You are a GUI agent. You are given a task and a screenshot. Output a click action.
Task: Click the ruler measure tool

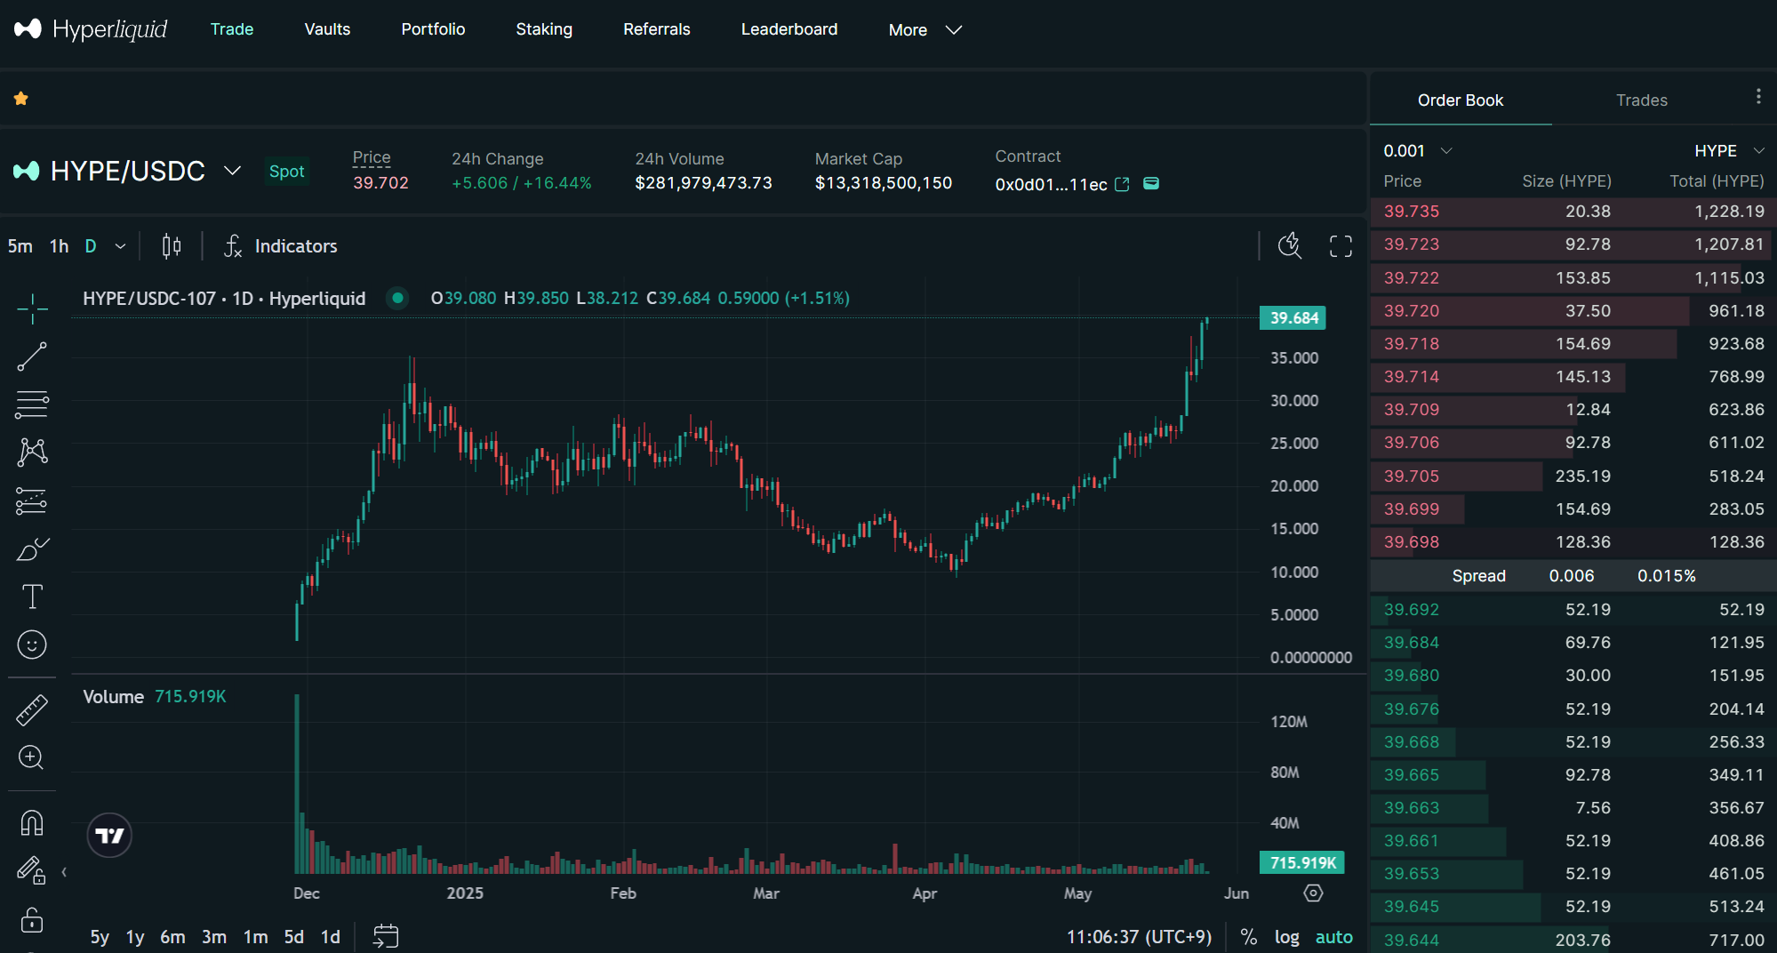click(32, 710)
